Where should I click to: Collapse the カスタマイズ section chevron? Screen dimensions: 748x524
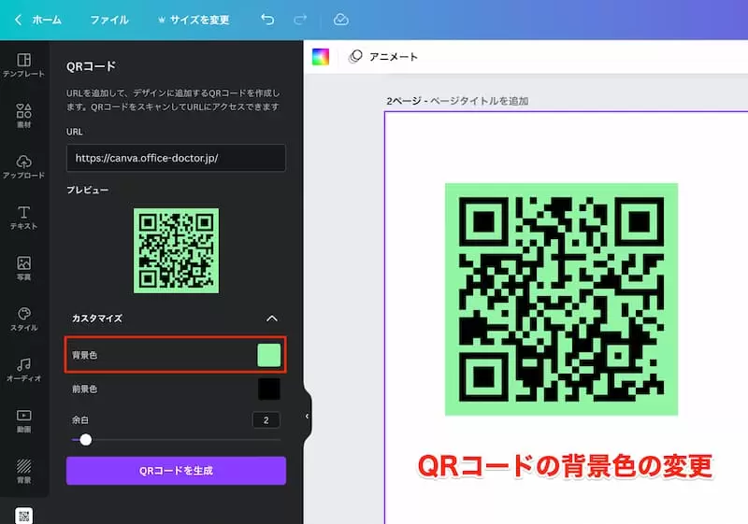(x=272, y=319)
